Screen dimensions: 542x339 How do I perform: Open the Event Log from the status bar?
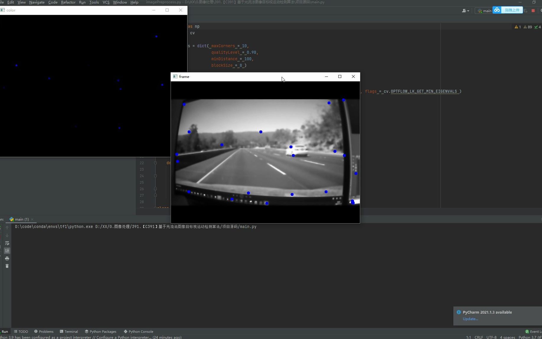(x=534, y=331)
